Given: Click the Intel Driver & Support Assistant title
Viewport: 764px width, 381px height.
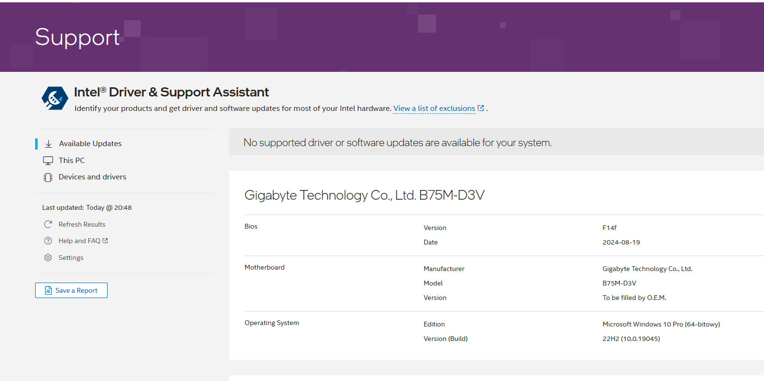Looking at the screenshot, I should point(171,92).
